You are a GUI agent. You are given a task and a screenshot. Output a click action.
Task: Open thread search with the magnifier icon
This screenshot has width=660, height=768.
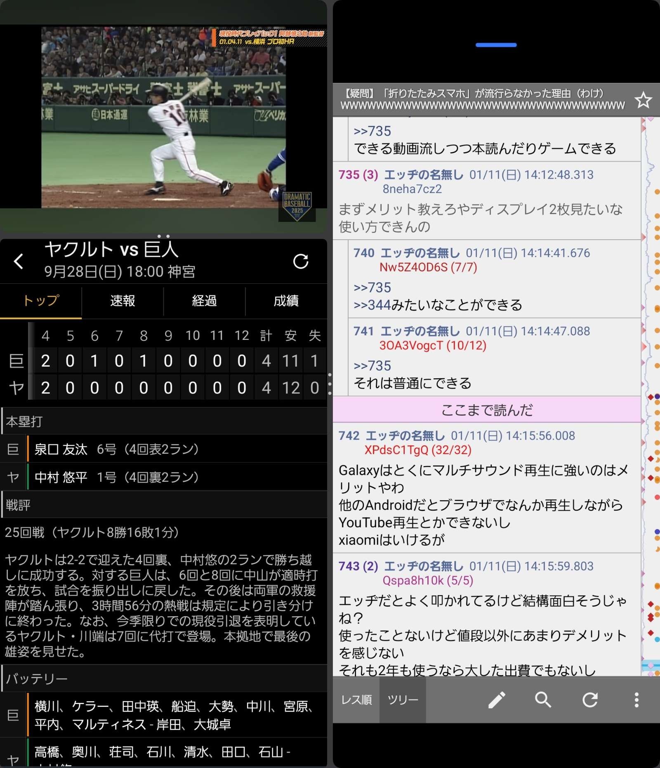coord(543,700)
